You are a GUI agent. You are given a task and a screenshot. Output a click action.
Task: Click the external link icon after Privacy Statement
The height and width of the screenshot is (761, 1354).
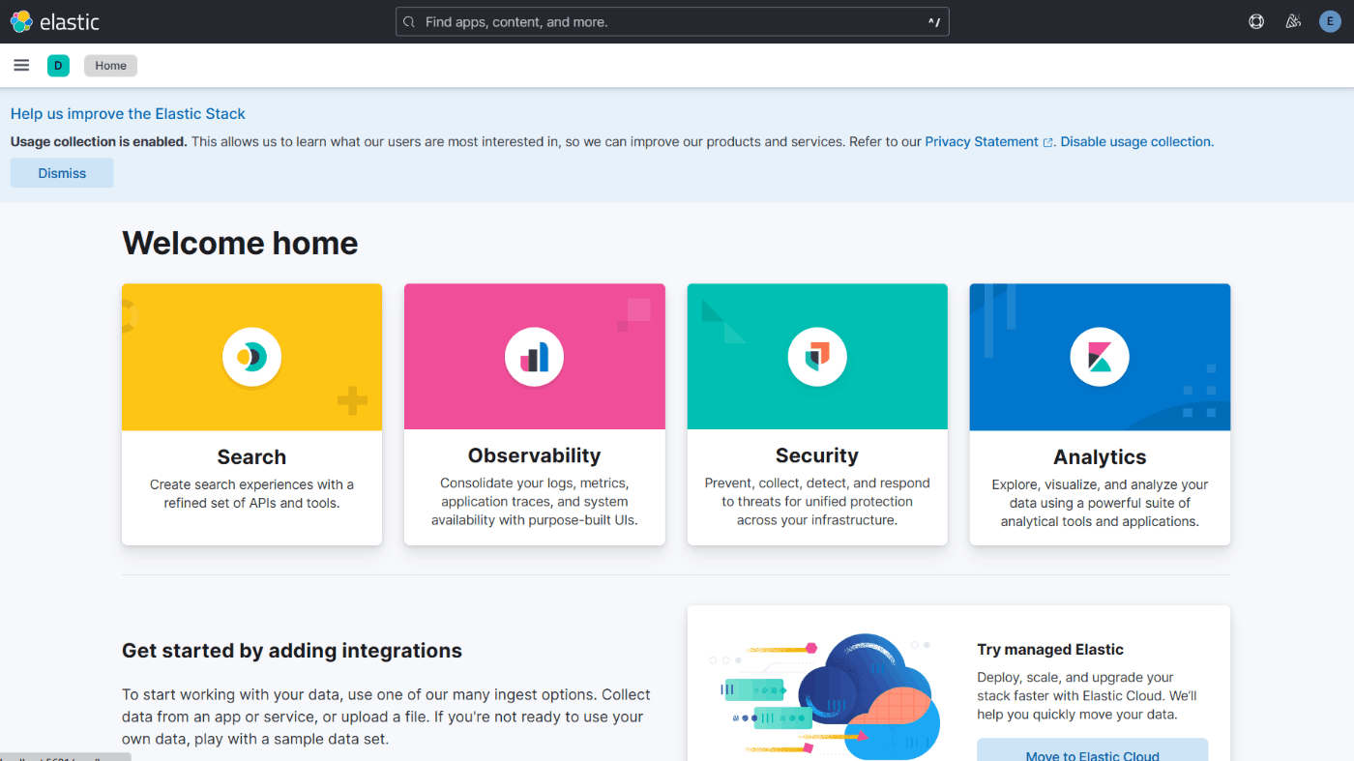click(1047, 142)
